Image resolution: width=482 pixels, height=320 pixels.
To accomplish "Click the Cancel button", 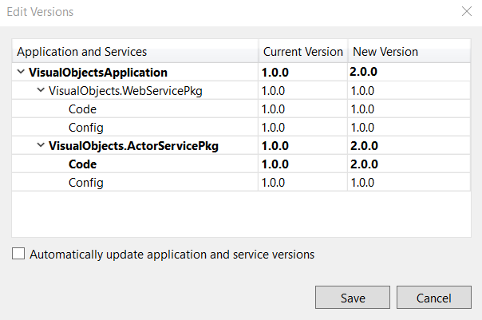I will tap(434, 298).
